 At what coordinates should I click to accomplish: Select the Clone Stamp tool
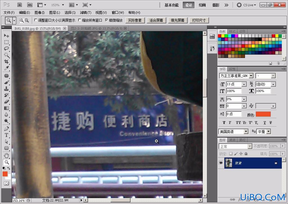click(x=6, y=88)
